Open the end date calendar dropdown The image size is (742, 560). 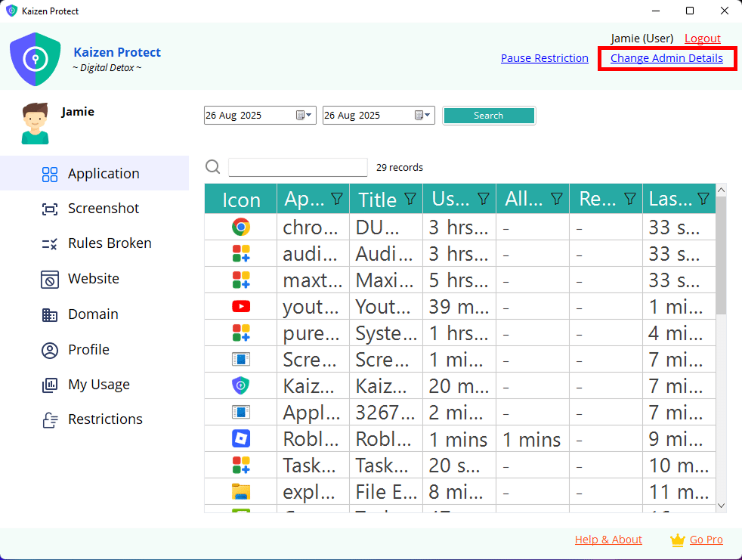point(422,115)
